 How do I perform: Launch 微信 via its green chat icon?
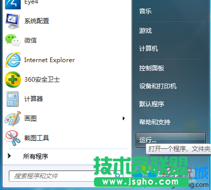pyautogui.click(x=13, y=41)
